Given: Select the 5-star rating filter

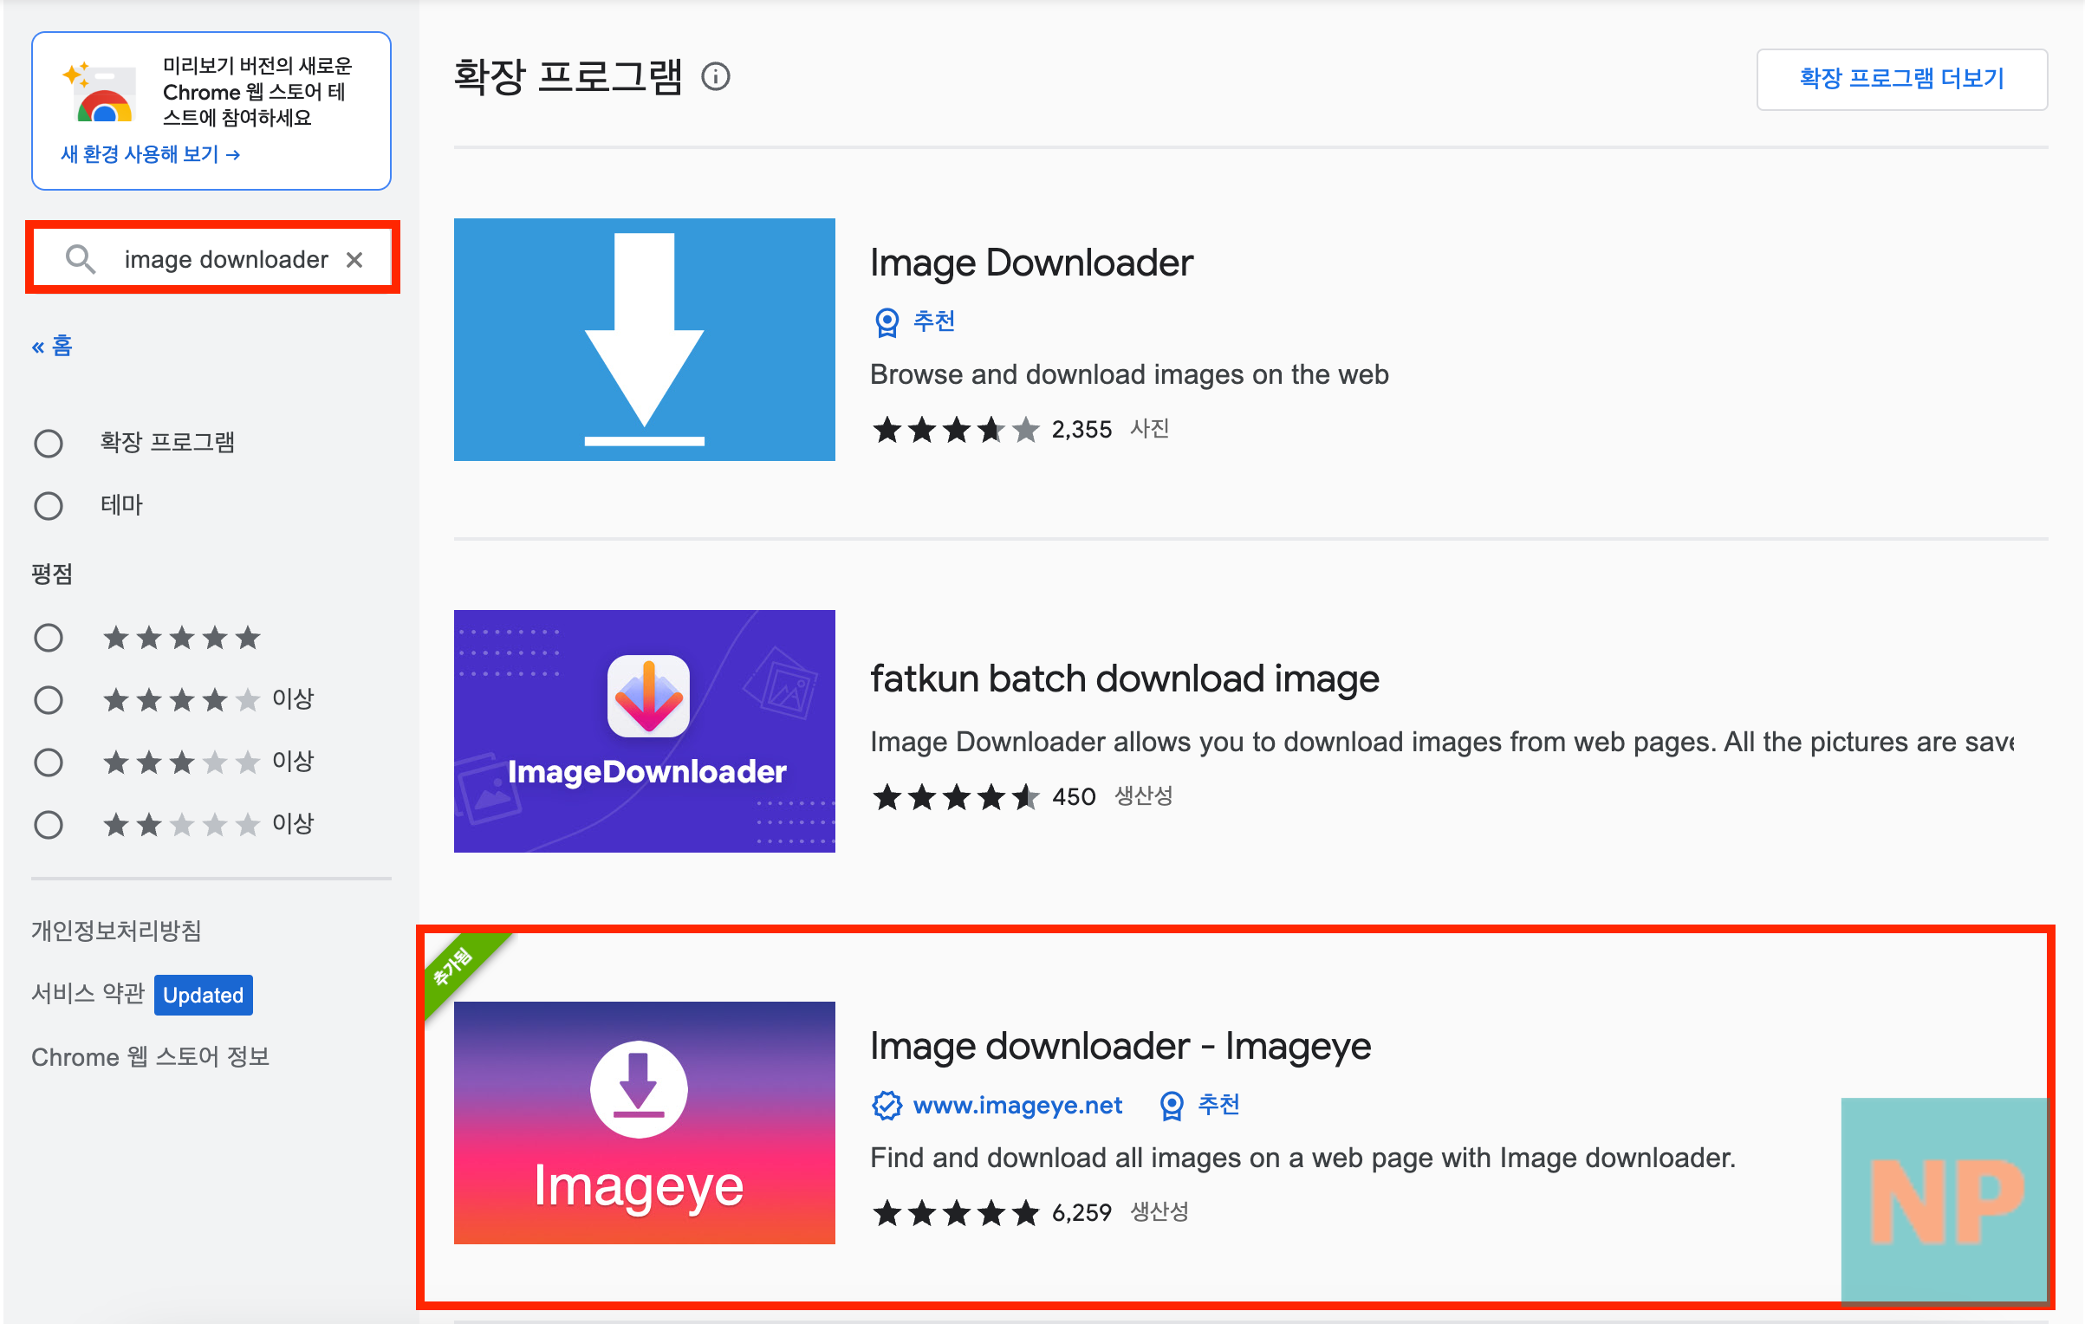Looking at the screenshot, I should click(49, 637).
